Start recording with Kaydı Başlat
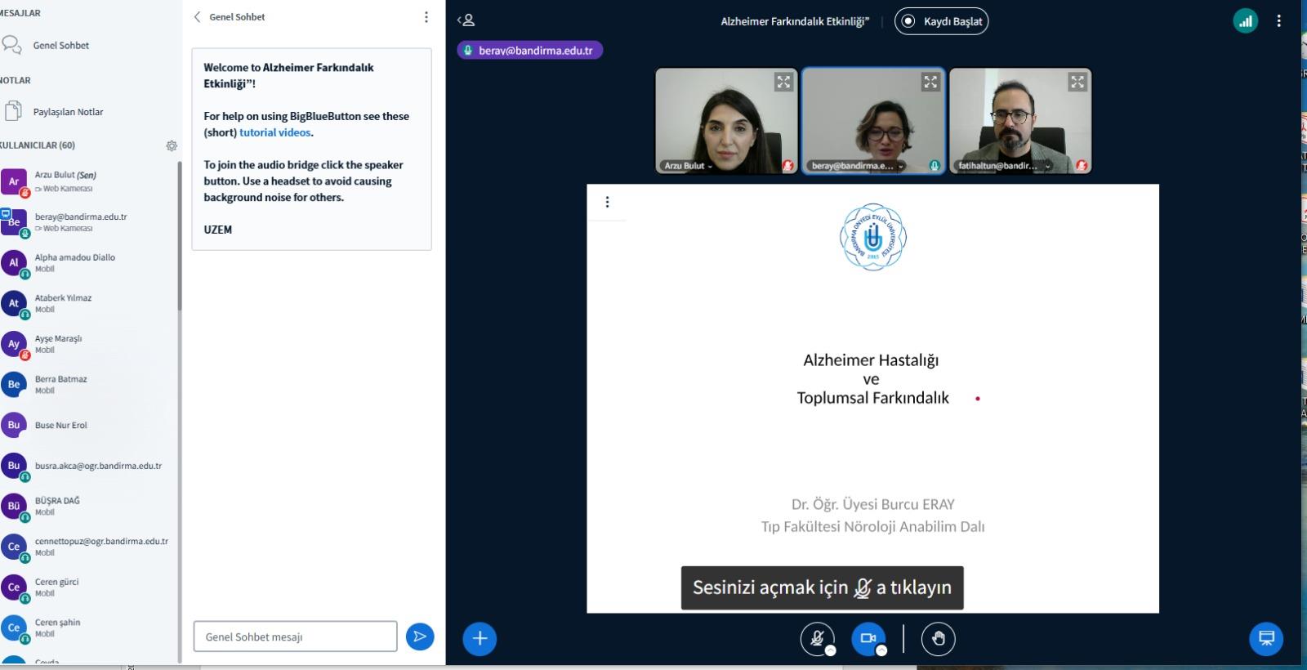 941,21
